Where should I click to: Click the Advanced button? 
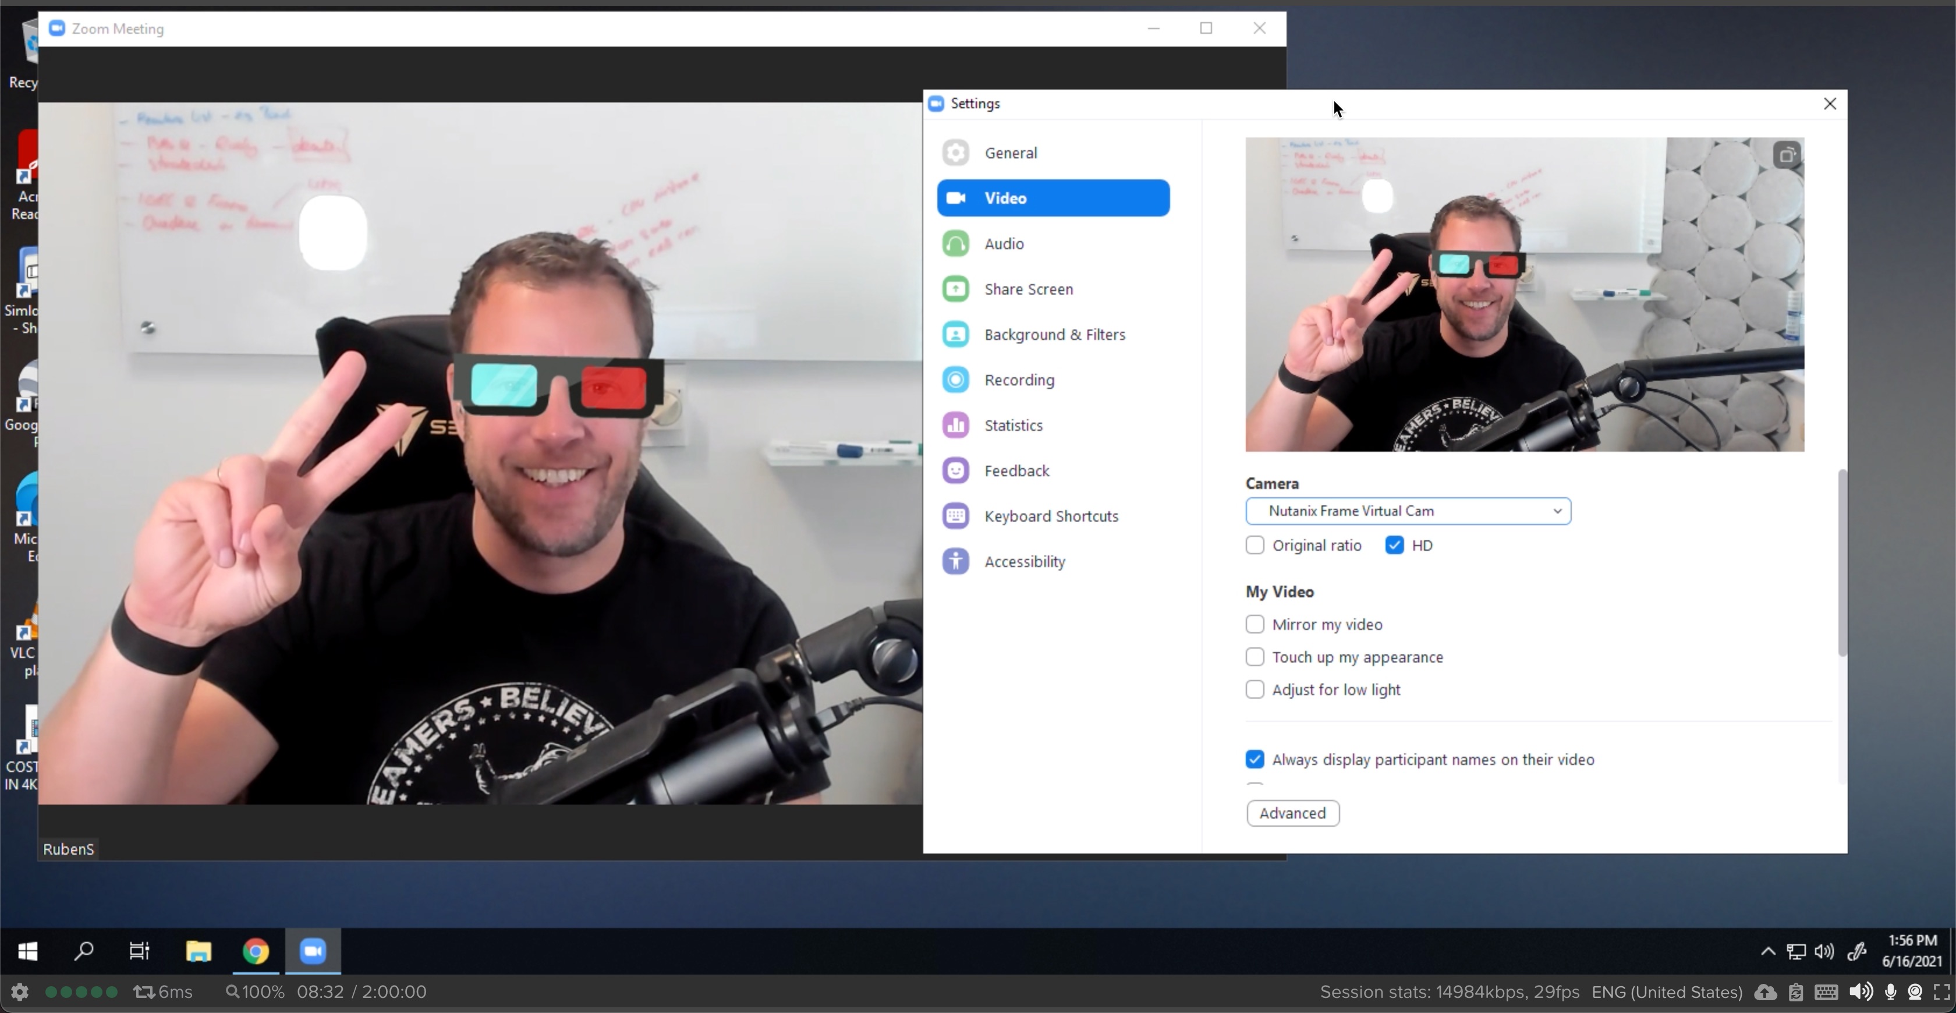click(x=1292, y=813)
